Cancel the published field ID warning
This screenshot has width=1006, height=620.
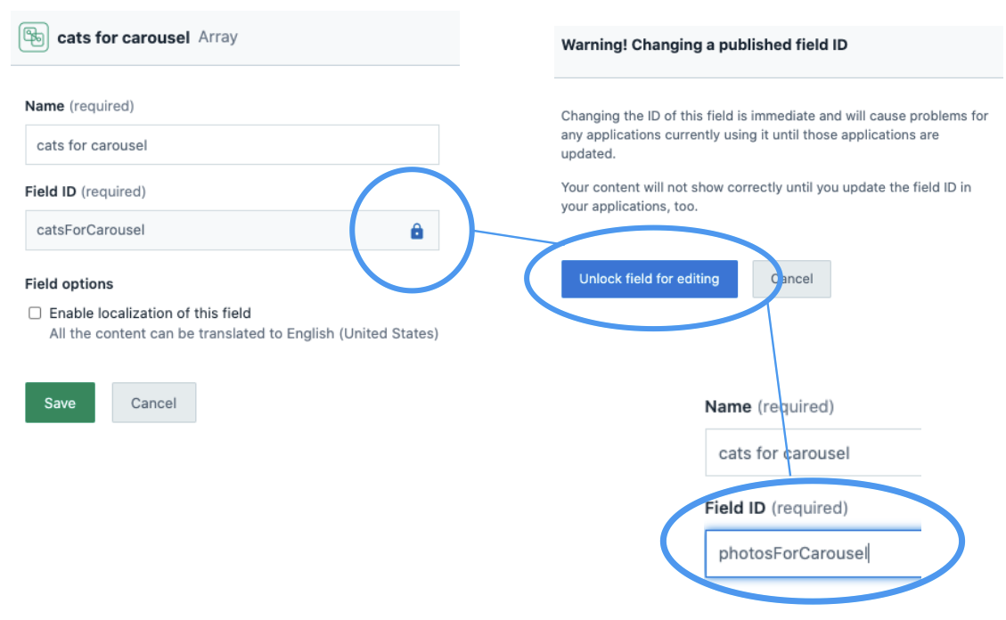click(x=791, y=279)
